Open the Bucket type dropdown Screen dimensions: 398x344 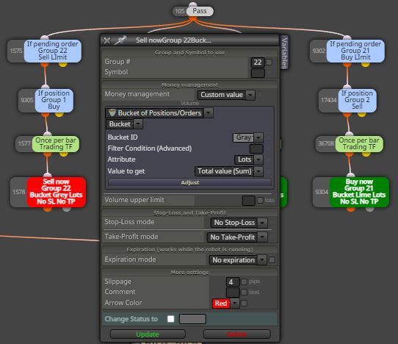click(124, 124)
